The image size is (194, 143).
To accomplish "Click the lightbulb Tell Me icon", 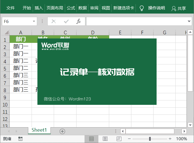I will pos(142,8).
